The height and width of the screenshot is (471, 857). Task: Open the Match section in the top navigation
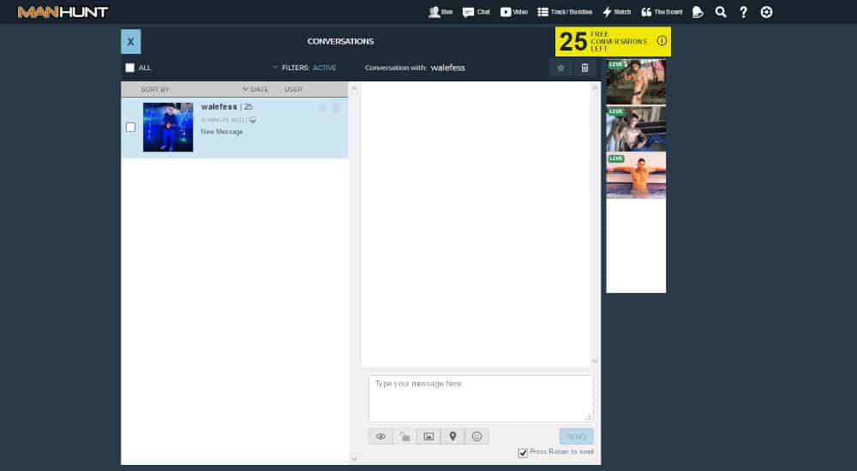tap(616, 12)
